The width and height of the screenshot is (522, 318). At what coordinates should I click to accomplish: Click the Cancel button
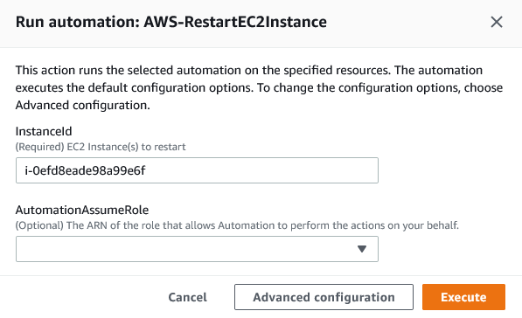[187, 297]
